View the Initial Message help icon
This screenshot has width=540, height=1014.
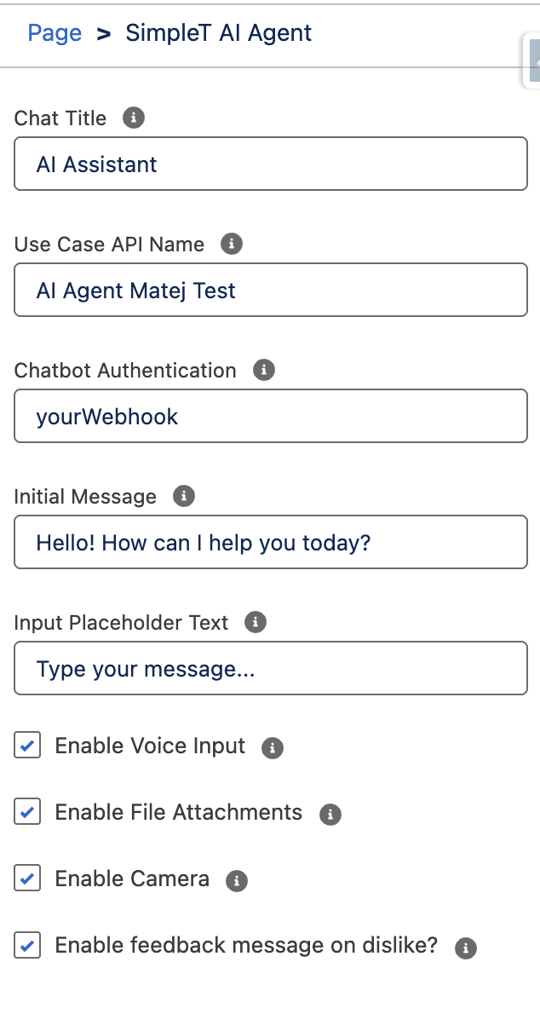(x=184, y=496)
